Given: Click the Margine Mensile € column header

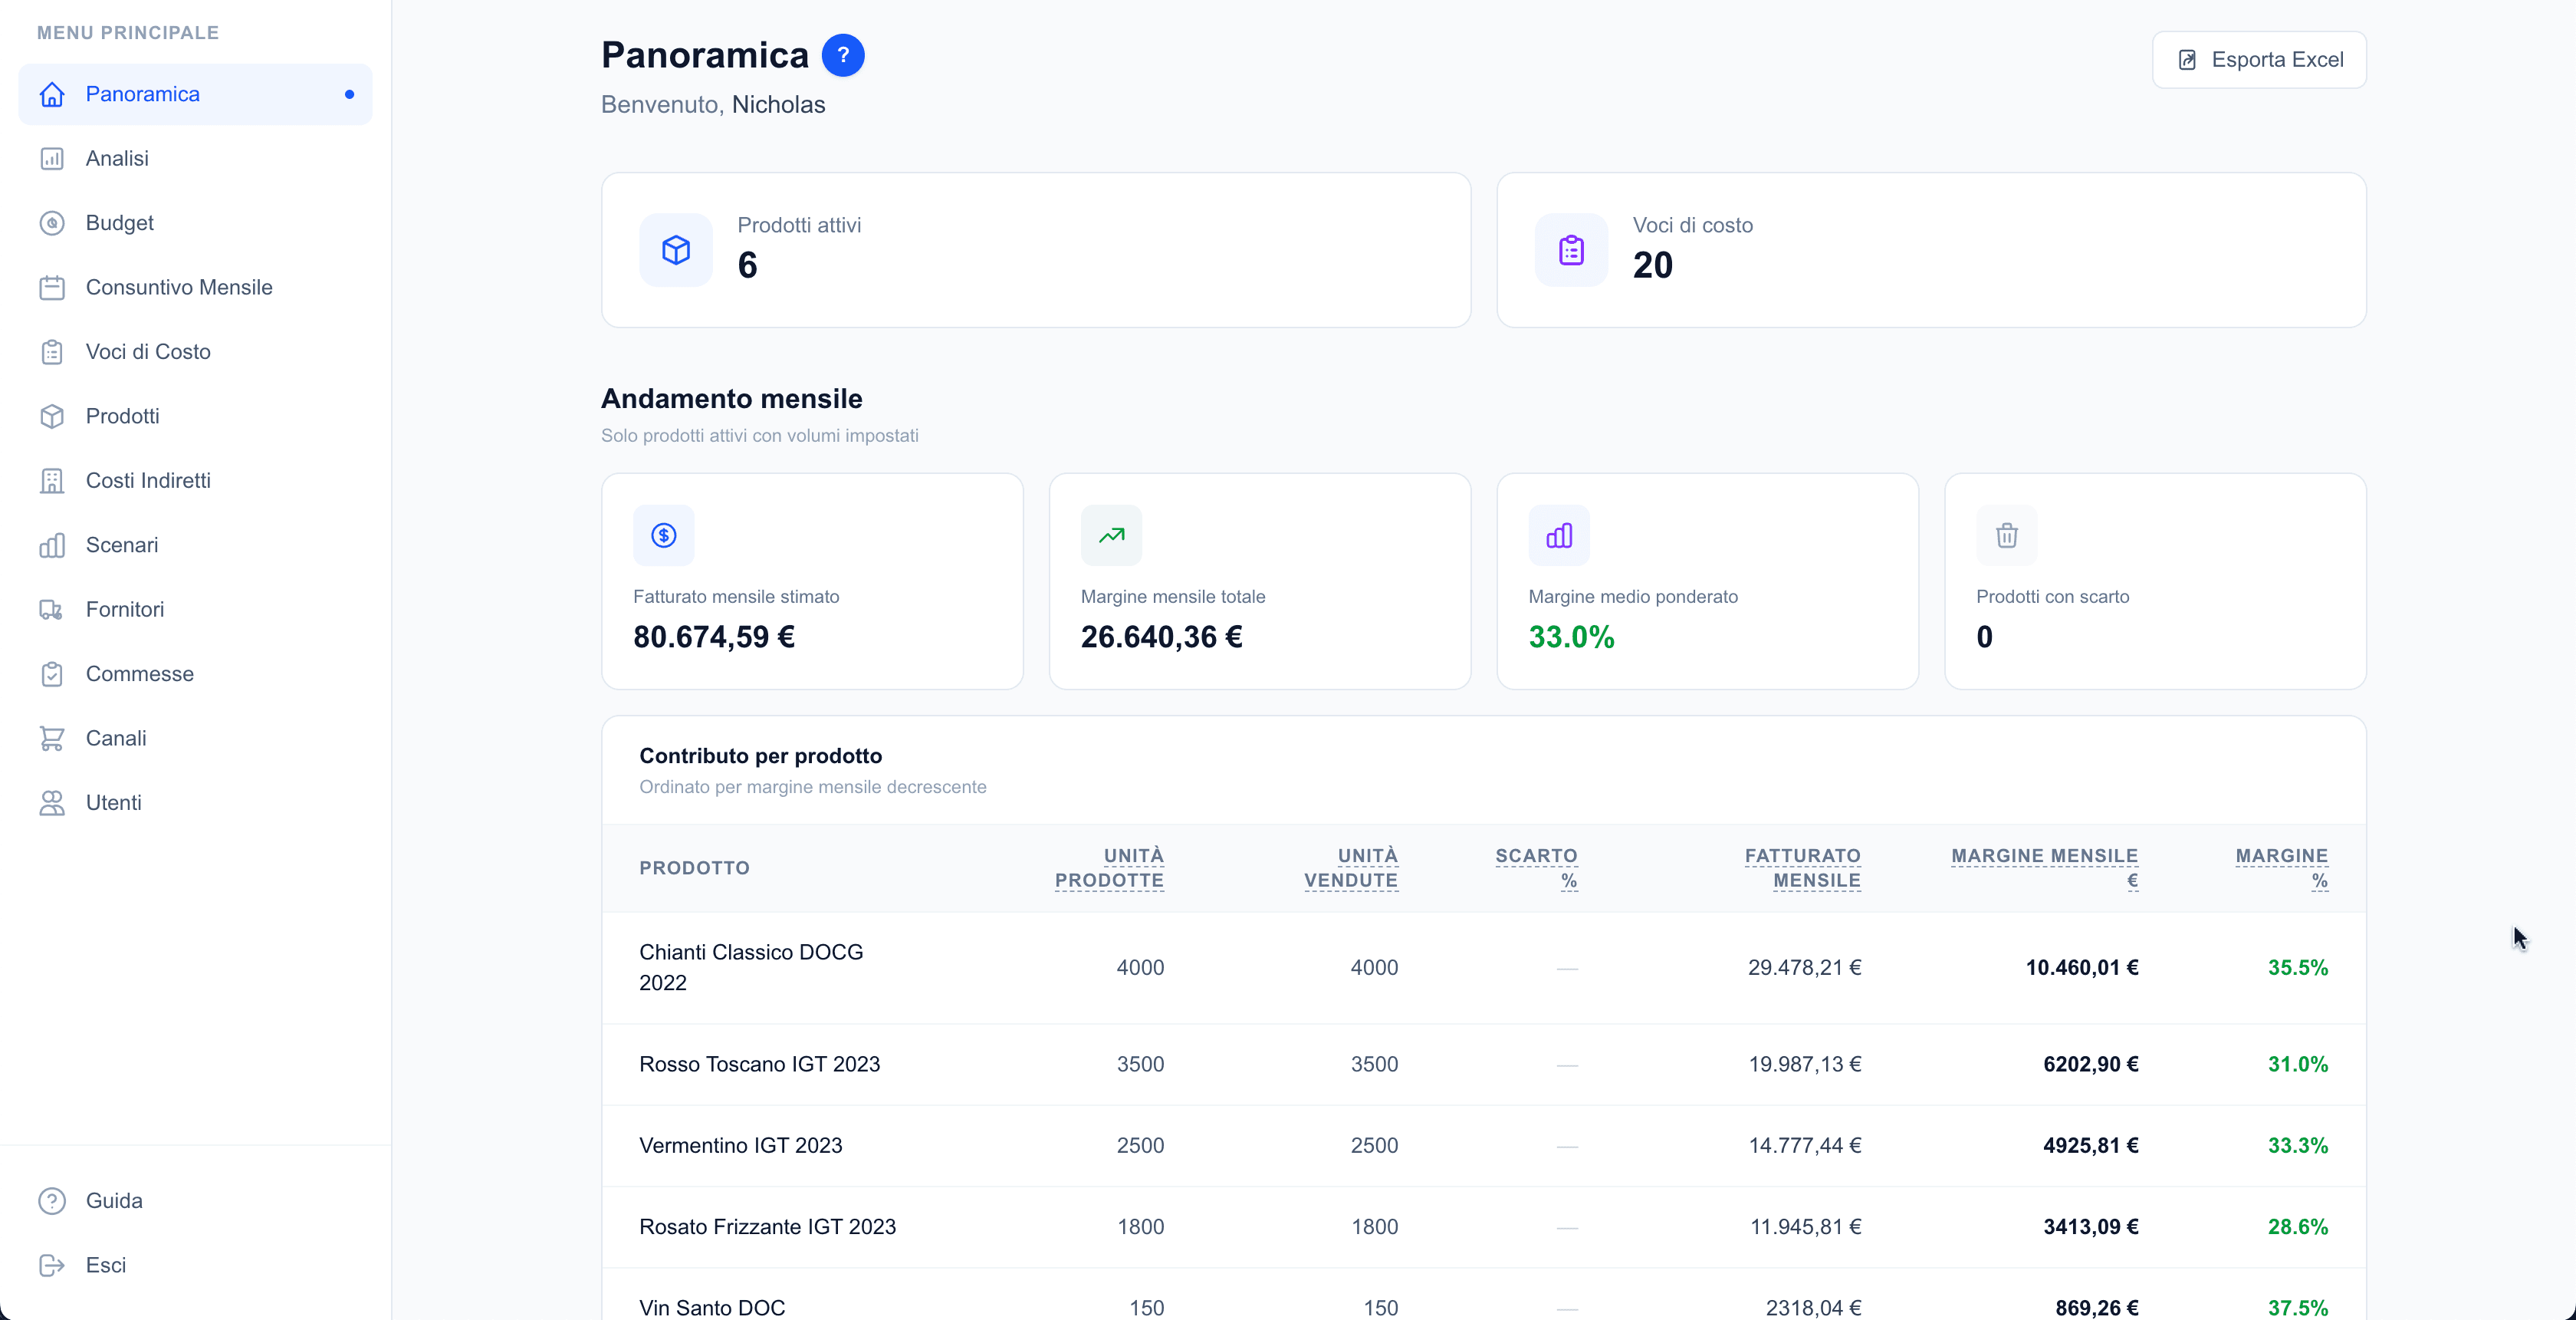Looking at the screenshot, I should point(2044,869).
